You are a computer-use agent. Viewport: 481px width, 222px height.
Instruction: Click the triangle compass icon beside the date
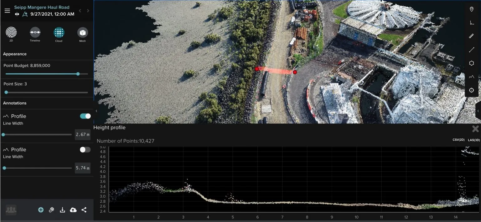(25, 14)
